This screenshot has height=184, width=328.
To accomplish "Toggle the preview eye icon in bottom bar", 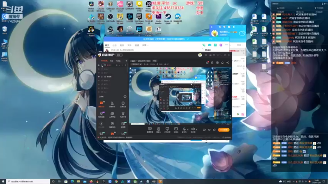I will 209,130.
